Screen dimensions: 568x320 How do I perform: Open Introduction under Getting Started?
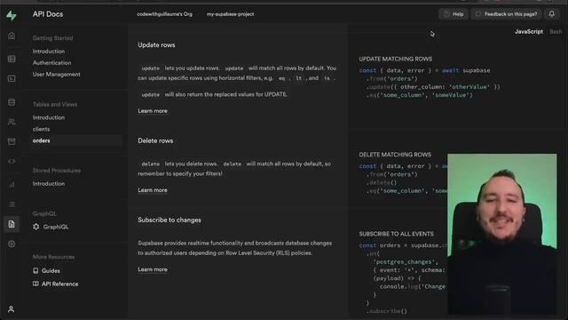(49, 52)
